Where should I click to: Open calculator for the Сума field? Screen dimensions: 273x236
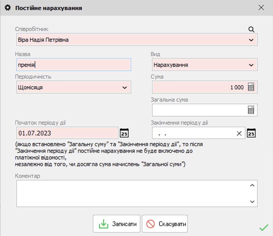251,87
